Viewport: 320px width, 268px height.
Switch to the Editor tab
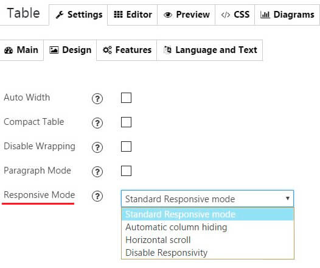point(133,15)
